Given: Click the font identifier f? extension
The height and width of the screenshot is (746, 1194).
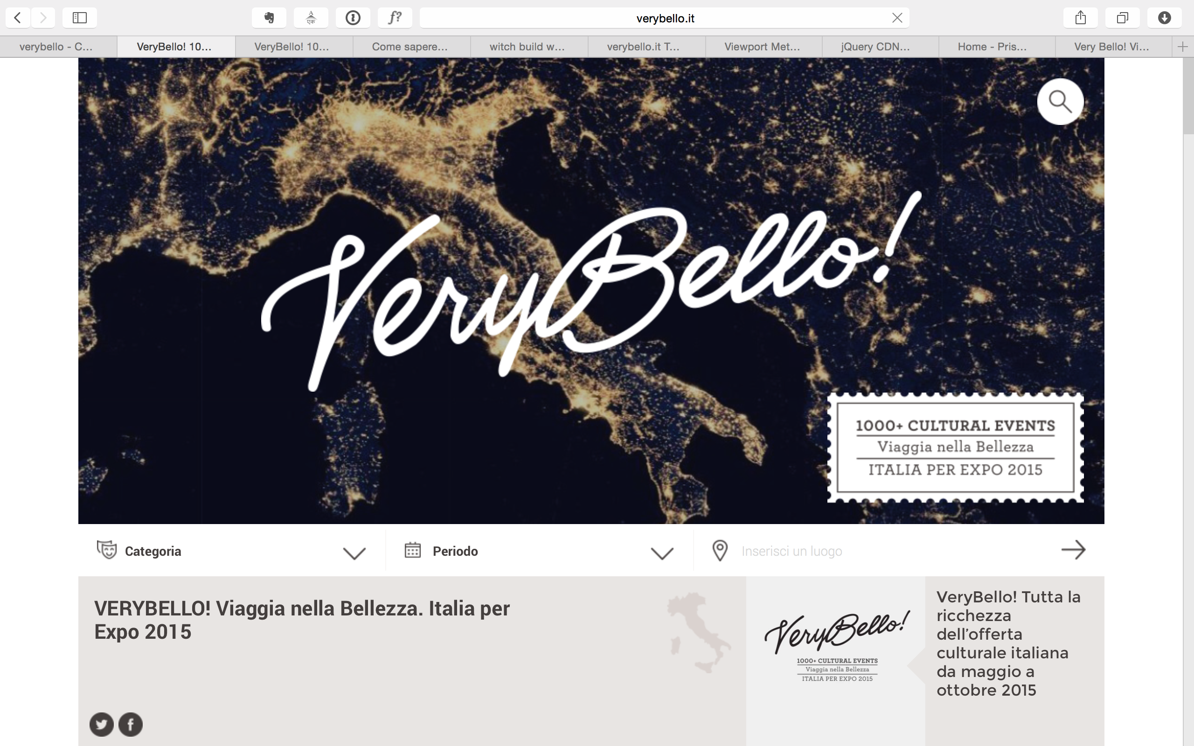Looking at the screenshot, I should tap(395, 18).
